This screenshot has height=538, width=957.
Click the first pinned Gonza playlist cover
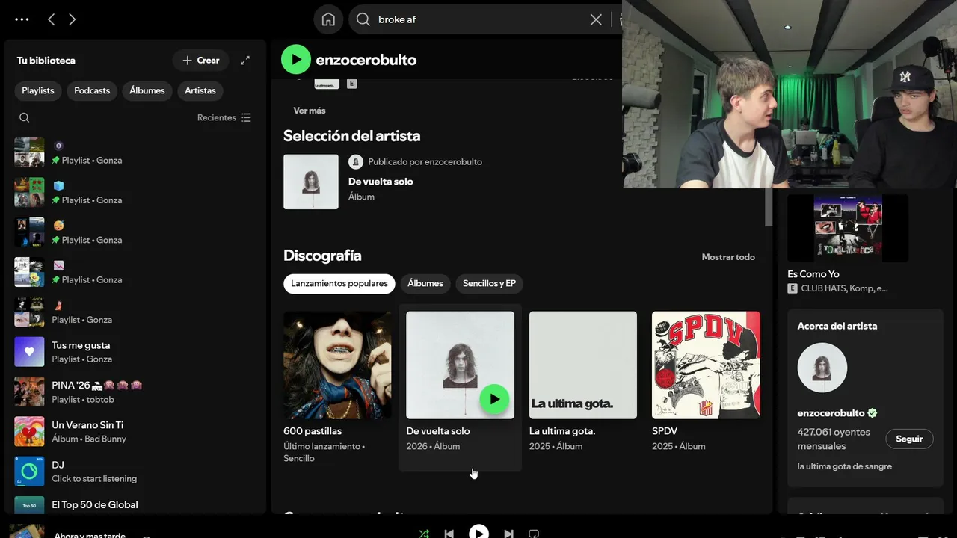(29, 153)
